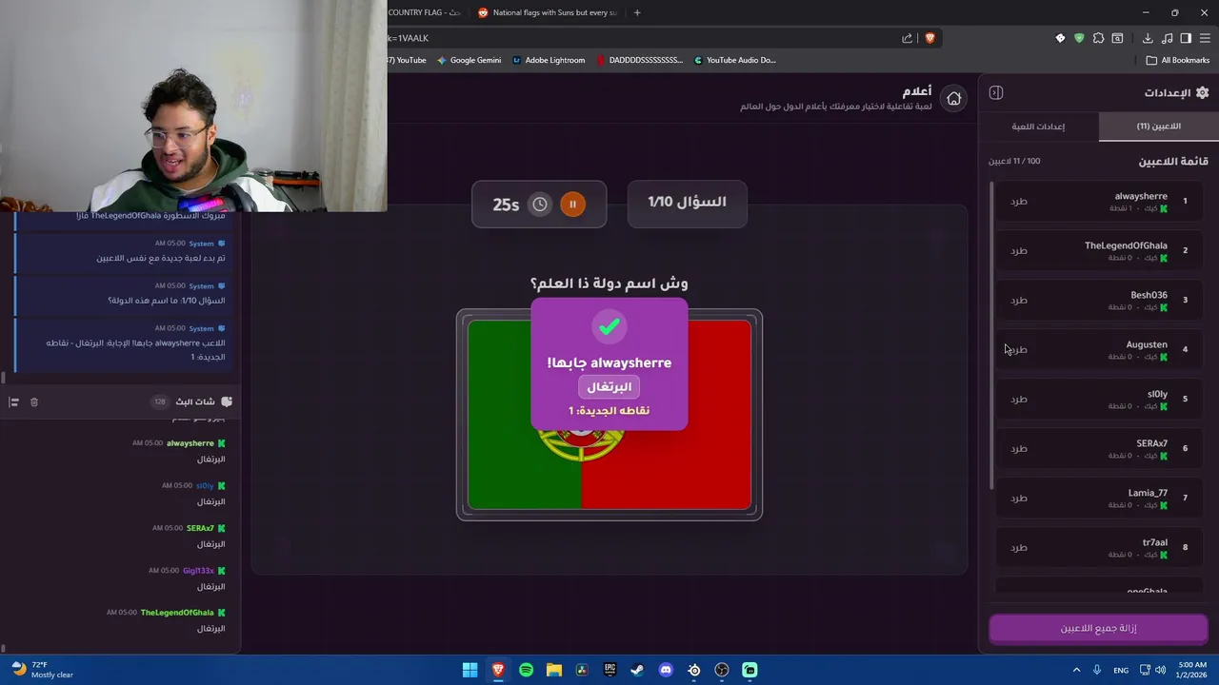Collapse the settings sidebar panel
Screen dimensions: 1219x685
coord(996,92)
